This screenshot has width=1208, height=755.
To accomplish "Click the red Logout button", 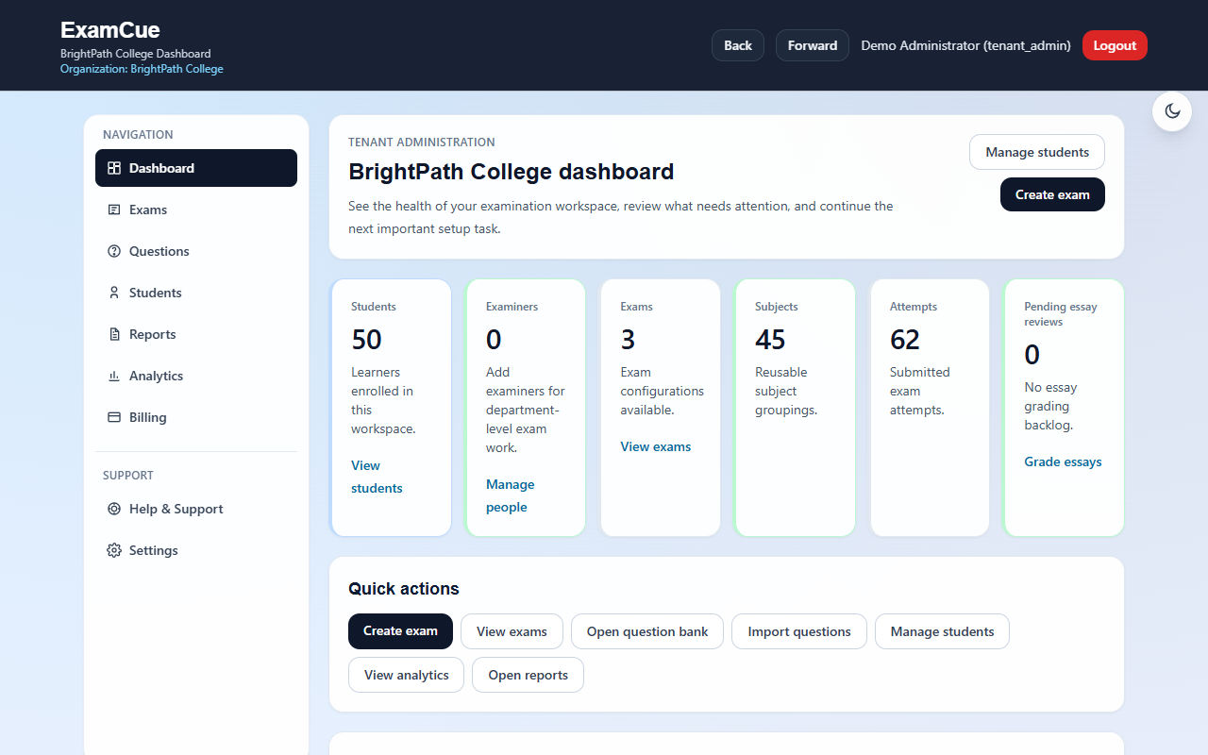I will click(1115, 45).
